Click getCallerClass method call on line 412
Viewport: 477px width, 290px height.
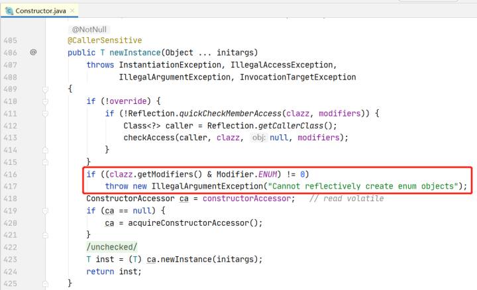pos(291,126)
